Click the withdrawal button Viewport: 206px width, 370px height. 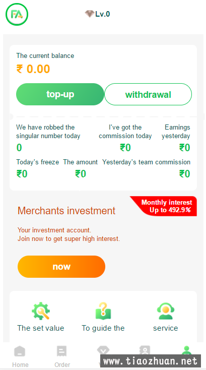click(x=148, y=94)
